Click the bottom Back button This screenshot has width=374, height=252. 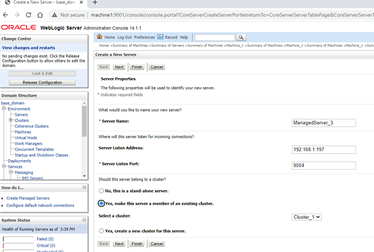[104, 244]
